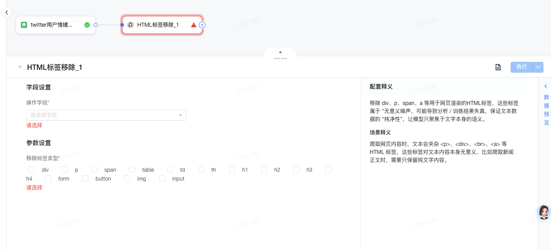Collapse the HTML标签移除_1 panel triangle
Screen dimensions: 551x250
(20, 67)
